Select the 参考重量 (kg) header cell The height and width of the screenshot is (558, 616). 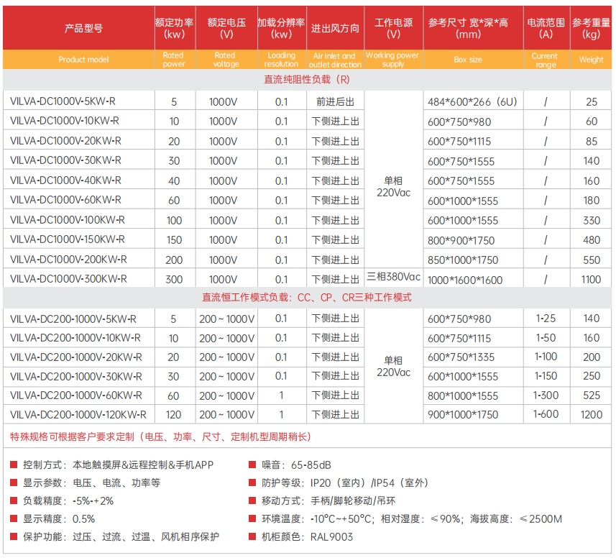tap(592, 29)
